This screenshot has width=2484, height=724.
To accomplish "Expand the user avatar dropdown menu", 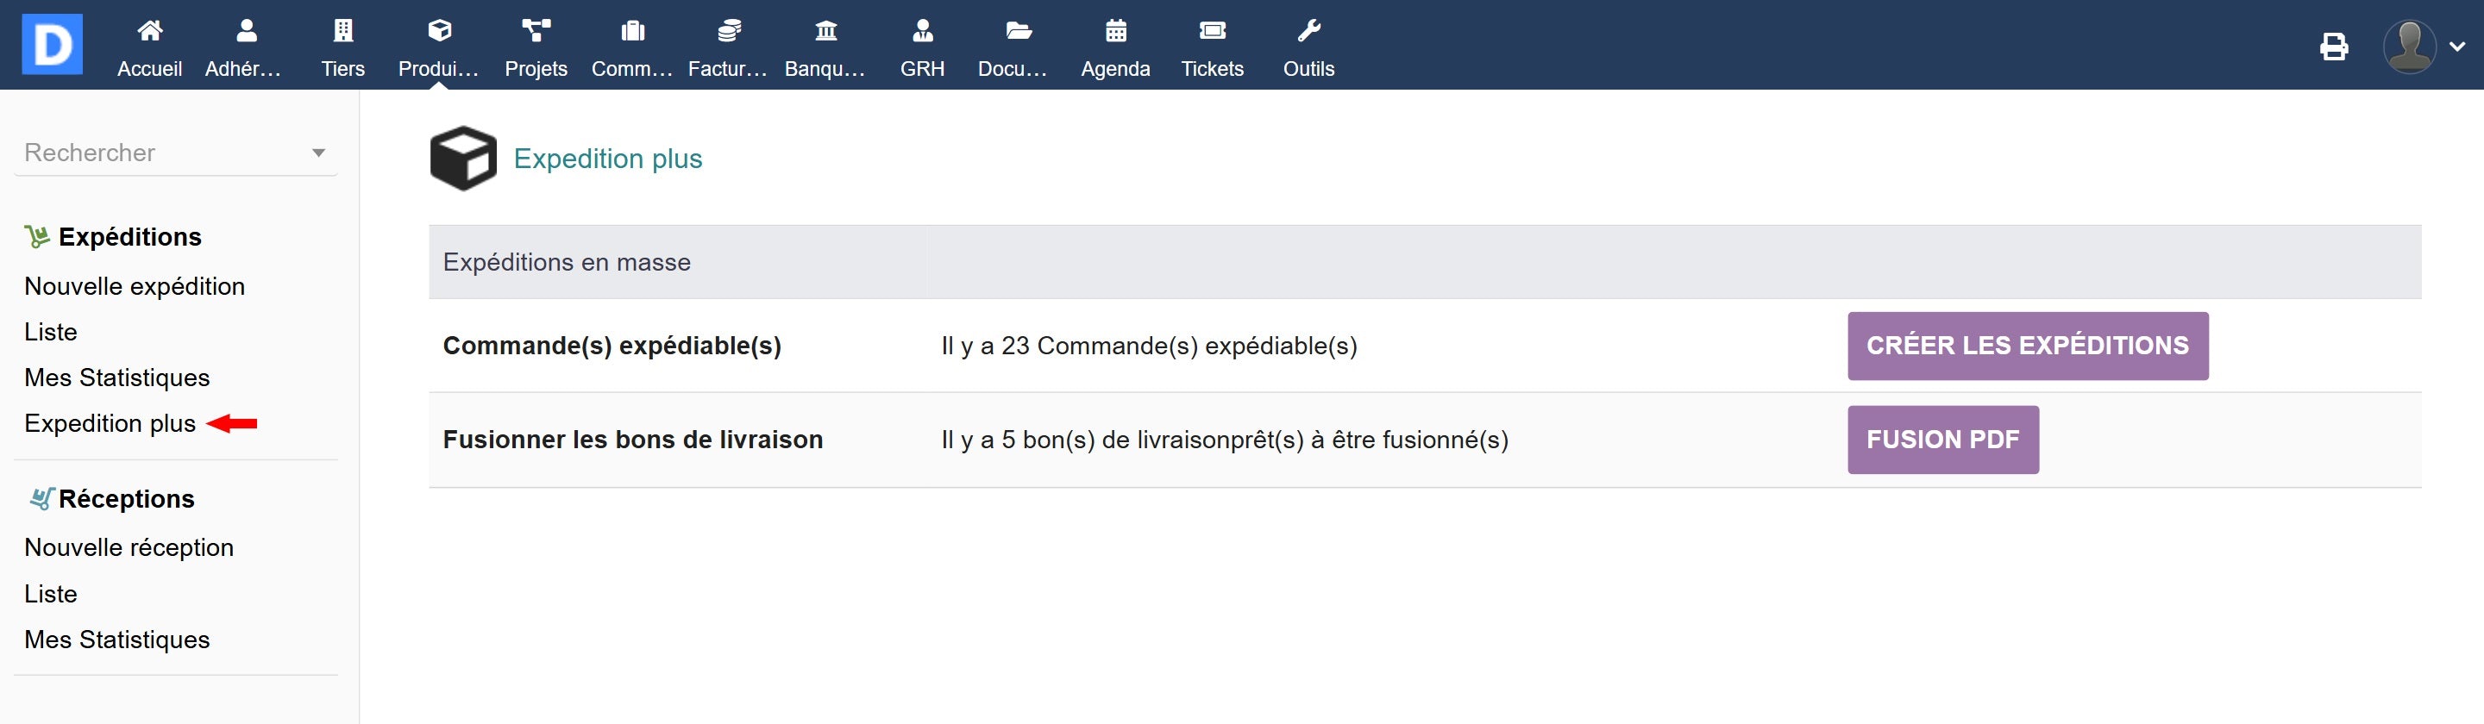I will click(2424, 47).
